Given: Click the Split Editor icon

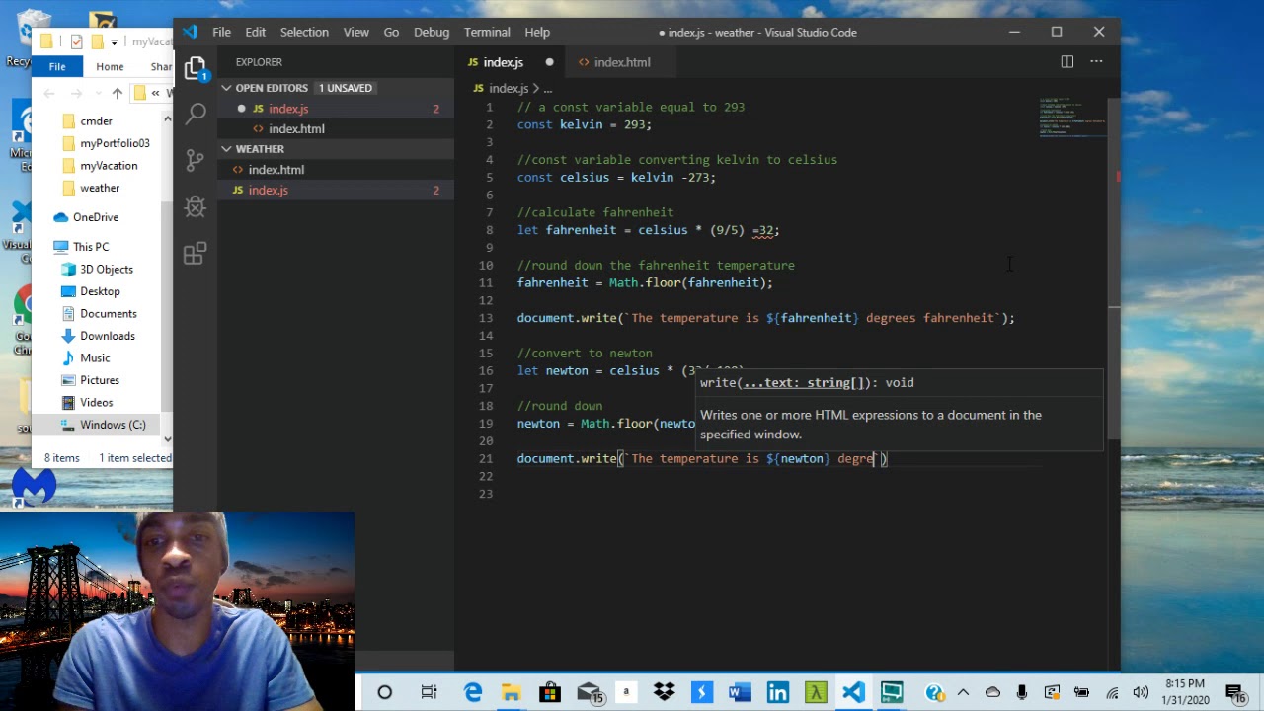Looking at the screenshot, I should click(x=1066, y=61).
